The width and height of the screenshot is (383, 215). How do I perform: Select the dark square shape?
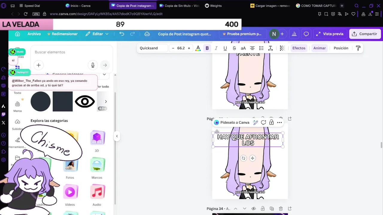63,102
